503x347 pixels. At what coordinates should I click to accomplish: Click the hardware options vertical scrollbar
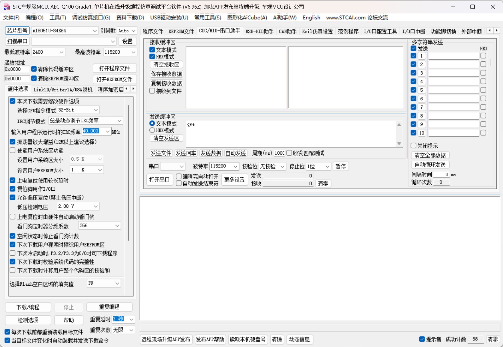coord(129,173)
